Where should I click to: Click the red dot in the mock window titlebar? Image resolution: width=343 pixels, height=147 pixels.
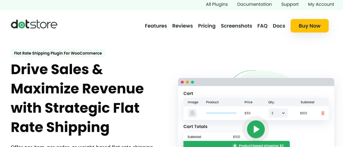182,82
